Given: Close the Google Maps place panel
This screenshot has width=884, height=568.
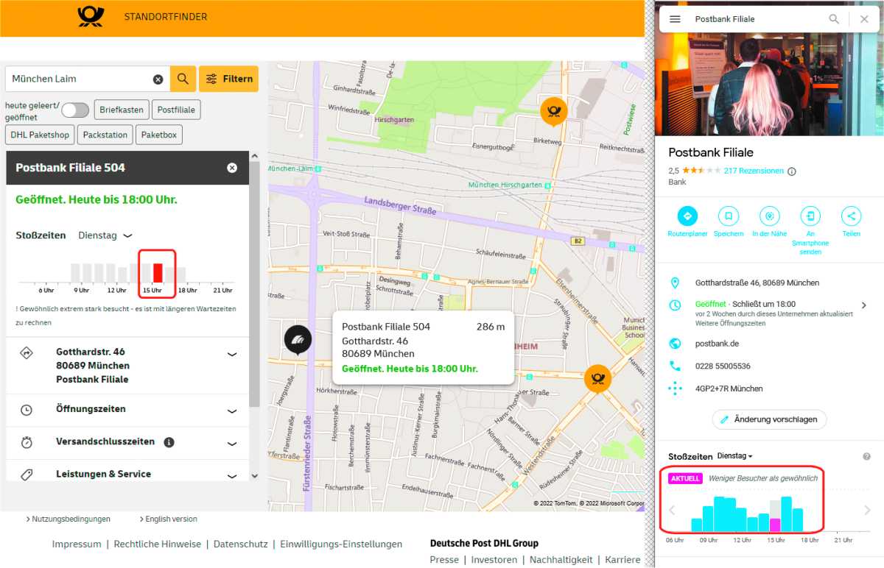Looking at the screenshot, I should pyautogui.click(x=864, y=19).
